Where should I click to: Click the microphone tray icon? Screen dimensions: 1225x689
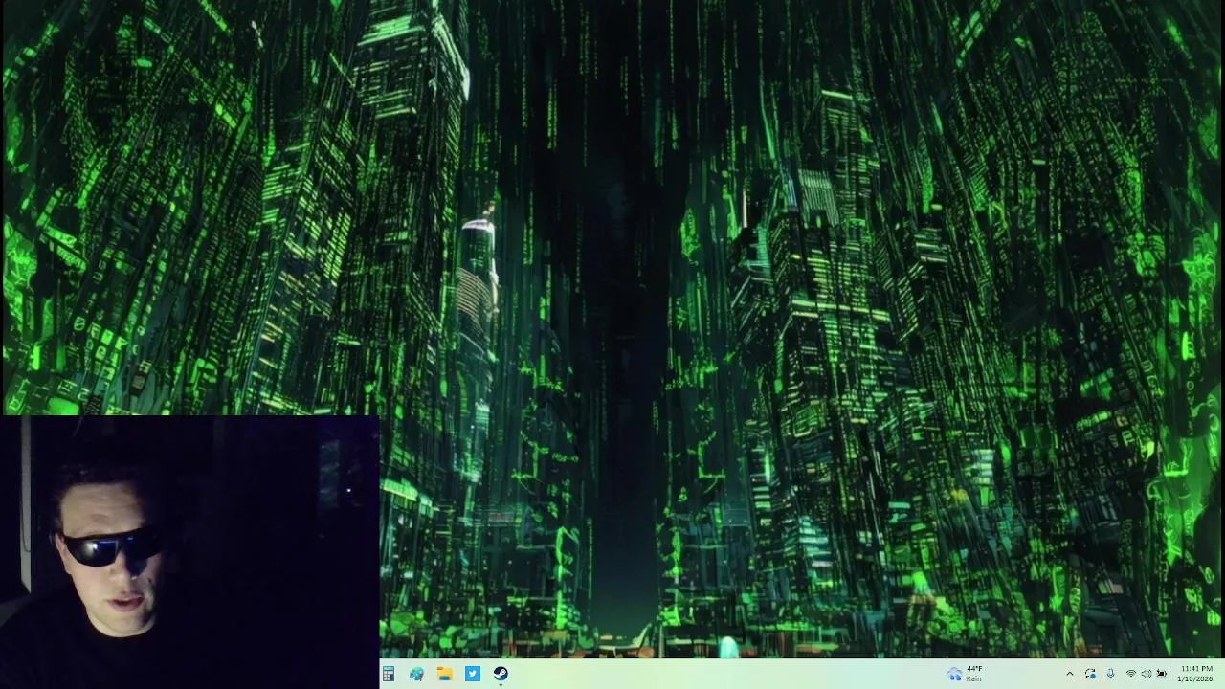click(1110, 674)
